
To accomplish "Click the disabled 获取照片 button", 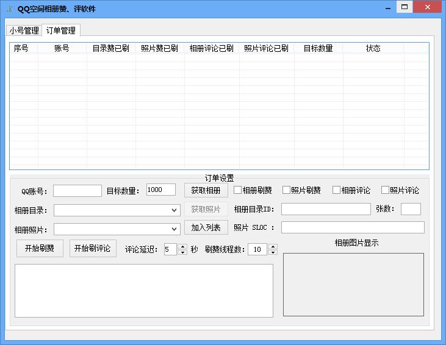I will (206, 209).
